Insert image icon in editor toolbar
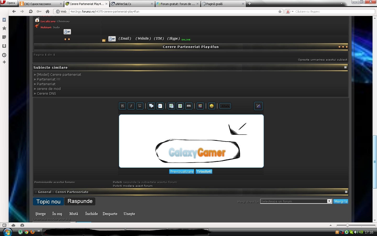377x236 pixels. 180,106
